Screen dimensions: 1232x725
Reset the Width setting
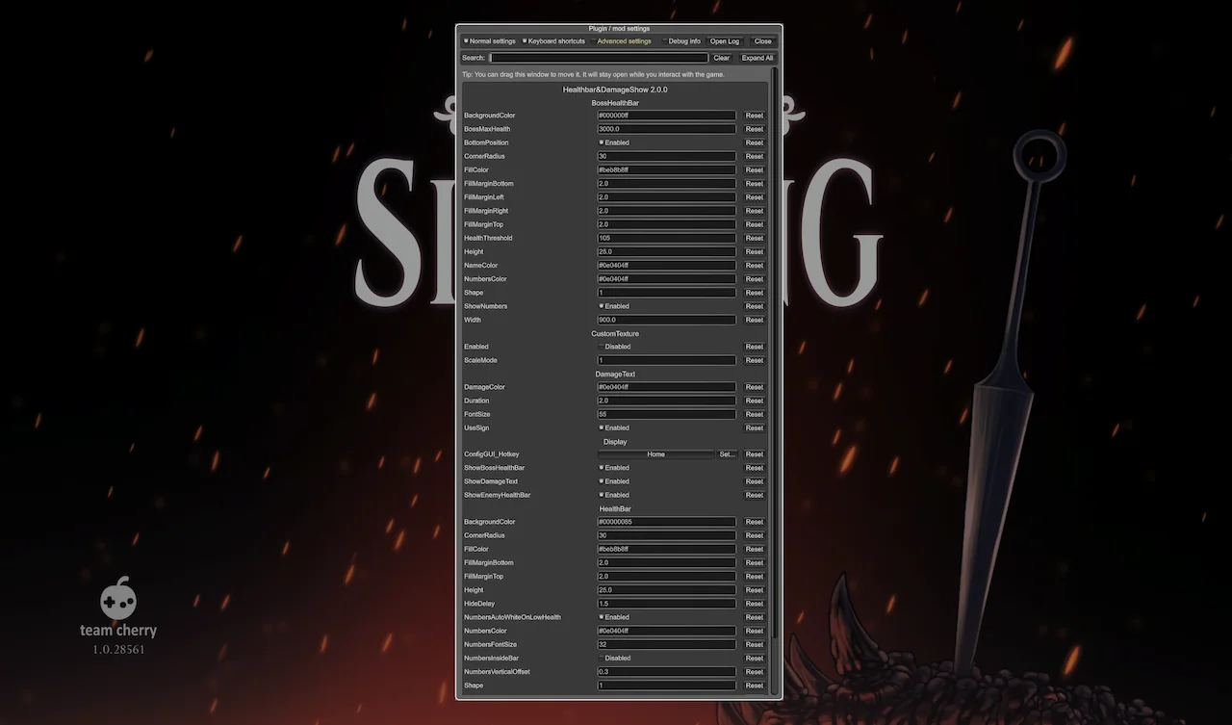click(x=755, y=320)
